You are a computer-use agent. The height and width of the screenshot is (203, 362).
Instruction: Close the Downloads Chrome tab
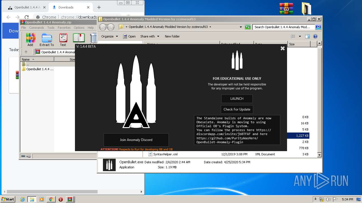[88, 7]
